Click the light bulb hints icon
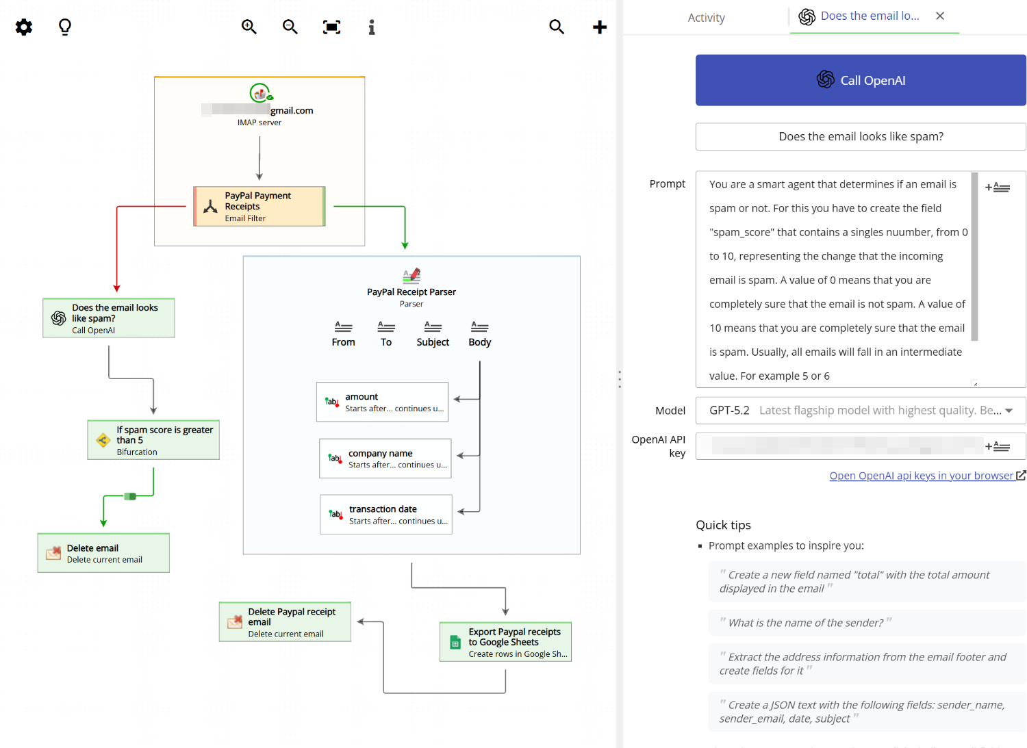Screen dimensions: 1027x748 pos(64,27)
